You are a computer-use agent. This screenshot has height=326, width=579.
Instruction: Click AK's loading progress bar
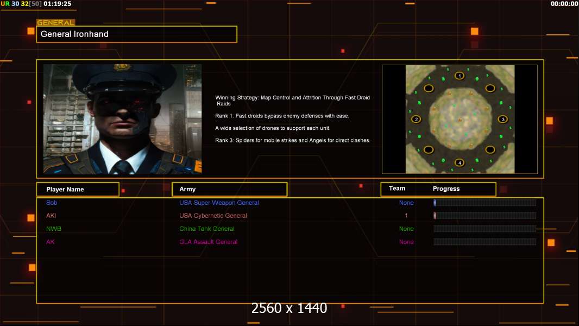(485, 242)
